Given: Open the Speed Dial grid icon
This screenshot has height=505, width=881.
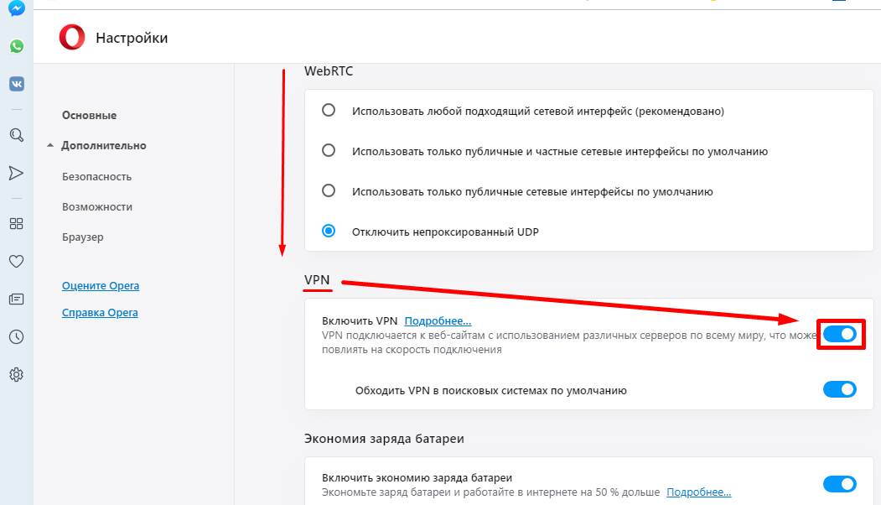Looking at the screenshot, I should 16,224.
